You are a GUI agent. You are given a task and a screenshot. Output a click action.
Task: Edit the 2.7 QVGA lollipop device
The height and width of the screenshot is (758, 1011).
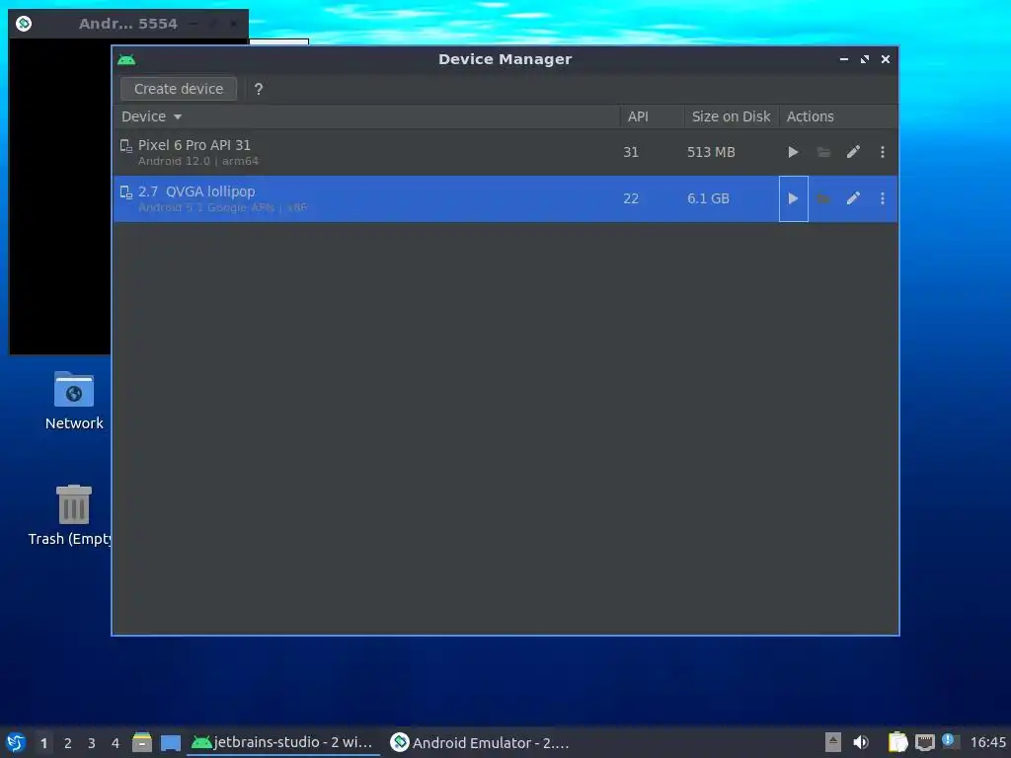[x=853, y=198]
